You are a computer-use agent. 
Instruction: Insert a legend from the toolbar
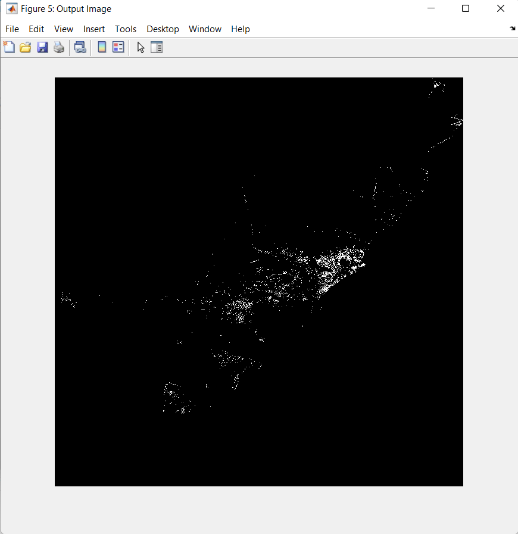(x=118, y=48)
